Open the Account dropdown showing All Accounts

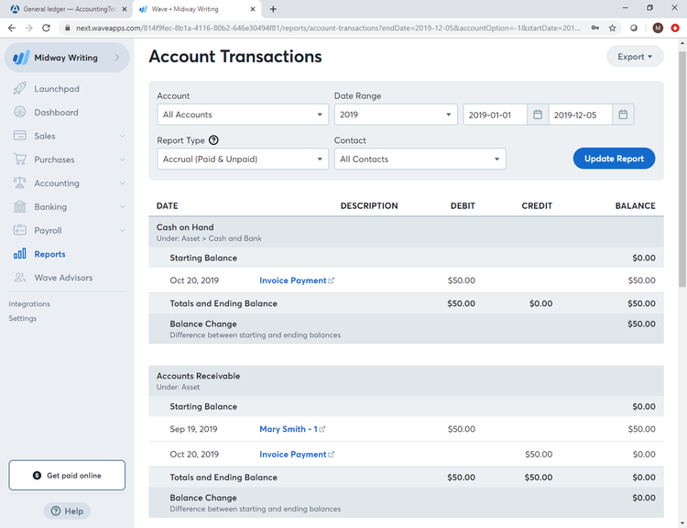[x=243, y=115]
